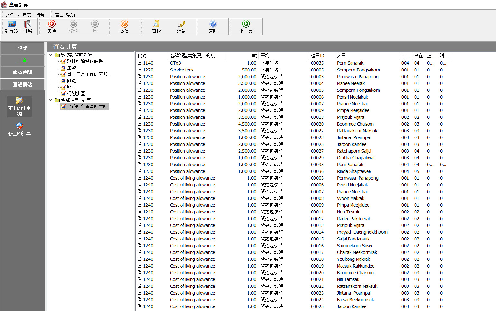Select tree item 工資
This screenshot has height=311, width=496.
pyautogui.click(x=71, y=68)
